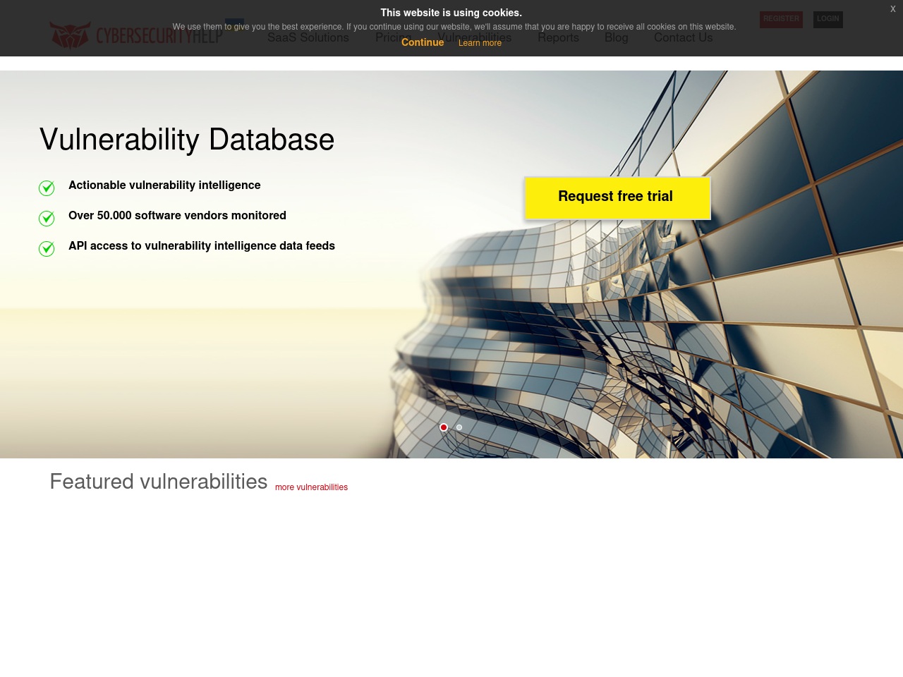Click the Register button
The image size is (903, 677).
[781, 19]
